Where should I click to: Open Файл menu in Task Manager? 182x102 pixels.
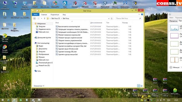pos(171,18)
